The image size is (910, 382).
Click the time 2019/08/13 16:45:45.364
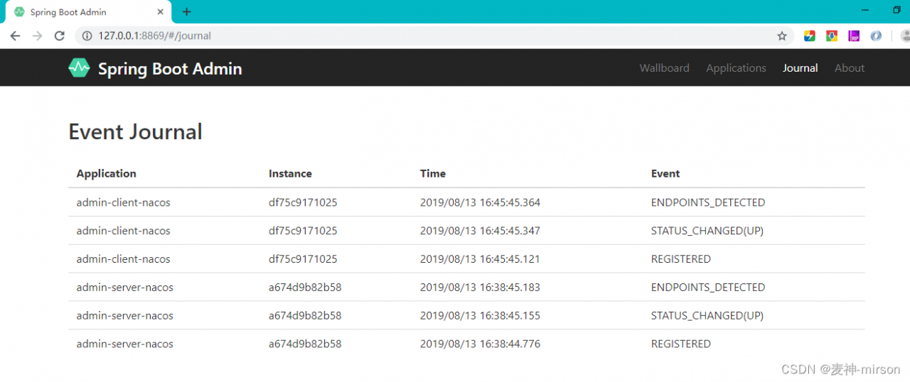[x=480, y=202]
